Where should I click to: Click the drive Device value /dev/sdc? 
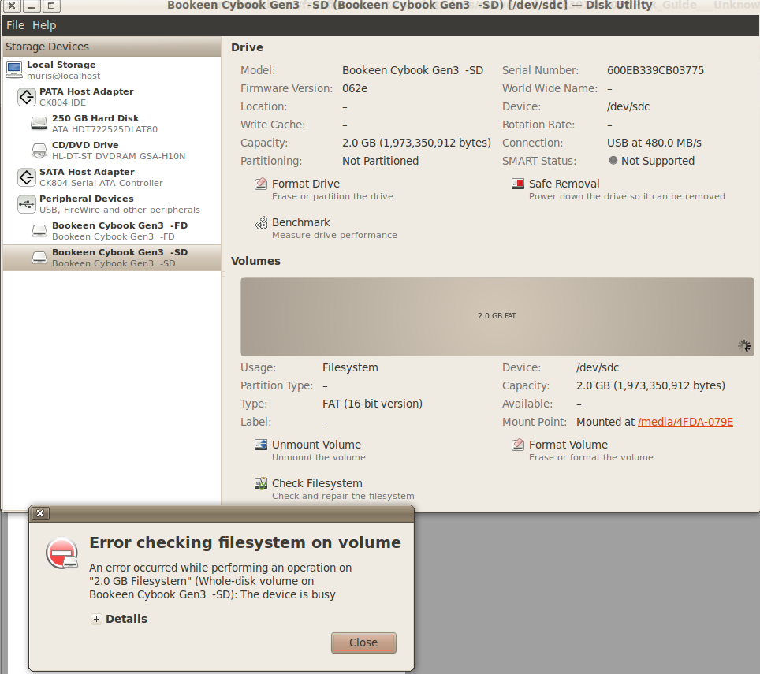click(628, 106)
